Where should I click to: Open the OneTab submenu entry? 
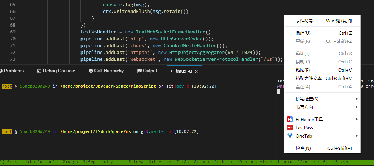tap(322, 136)
